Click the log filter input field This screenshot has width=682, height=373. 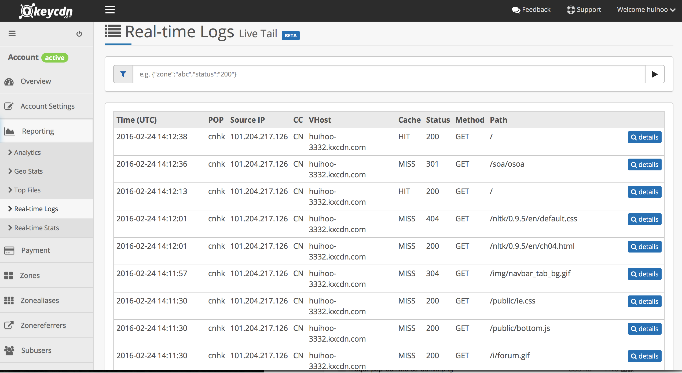[x=388, y=74]
